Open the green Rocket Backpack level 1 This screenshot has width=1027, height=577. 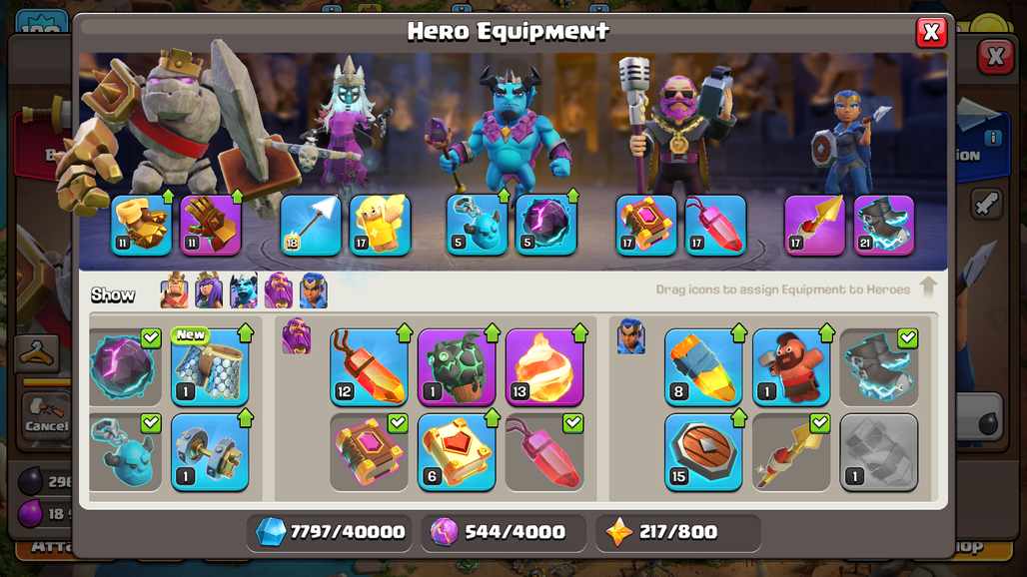tap(457, 367)
